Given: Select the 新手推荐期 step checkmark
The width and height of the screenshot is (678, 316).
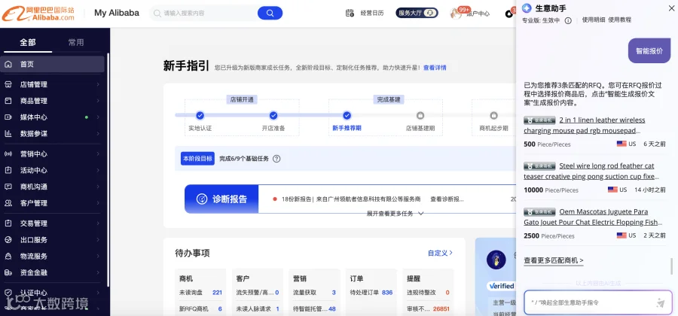Looking at the screenshot, I should click(347, 115).
